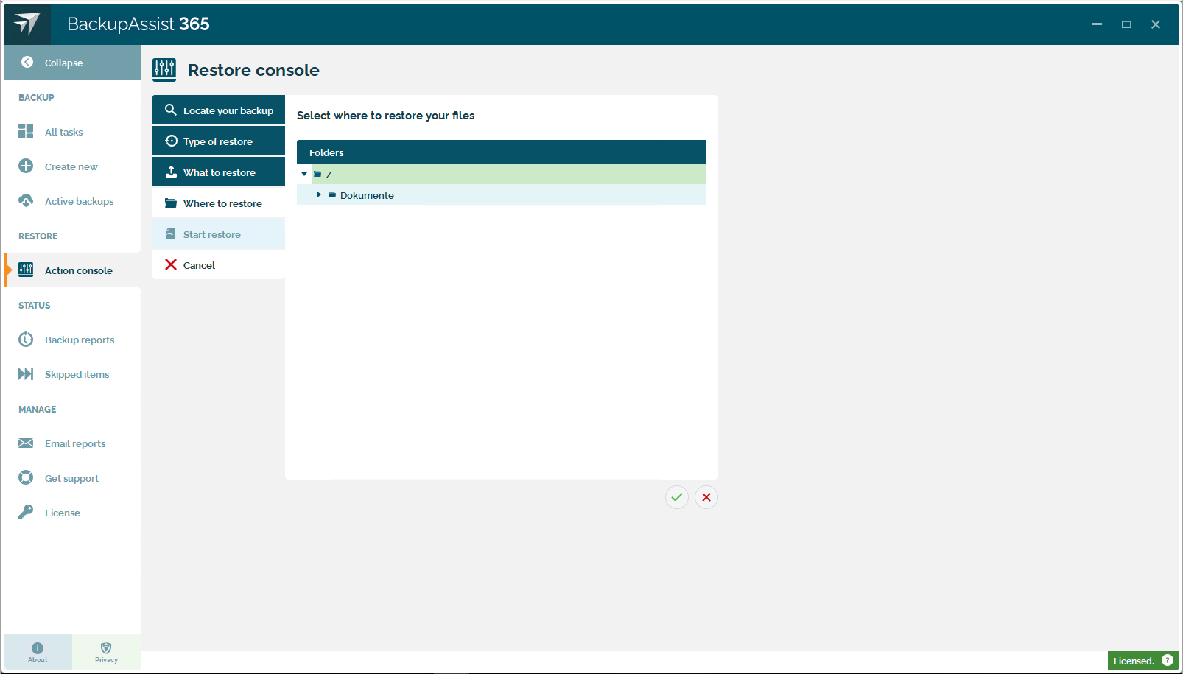Expand the Dokumente folder
Screen dimensions: 1183x674
point(319,194)
